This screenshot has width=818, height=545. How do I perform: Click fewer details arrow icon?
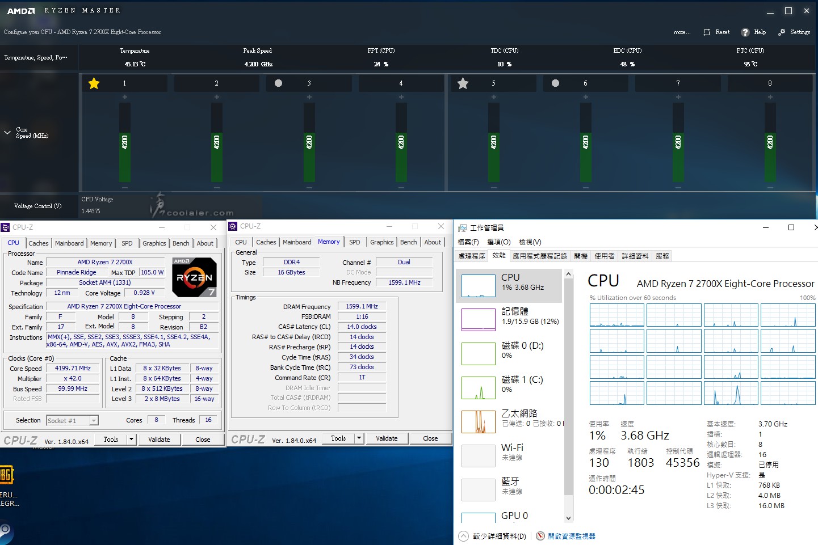pos(463,536)
